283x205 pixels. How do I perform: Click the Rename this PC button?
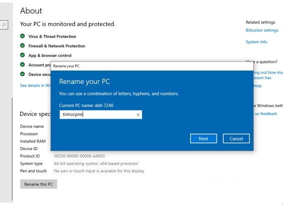point(39,184)
